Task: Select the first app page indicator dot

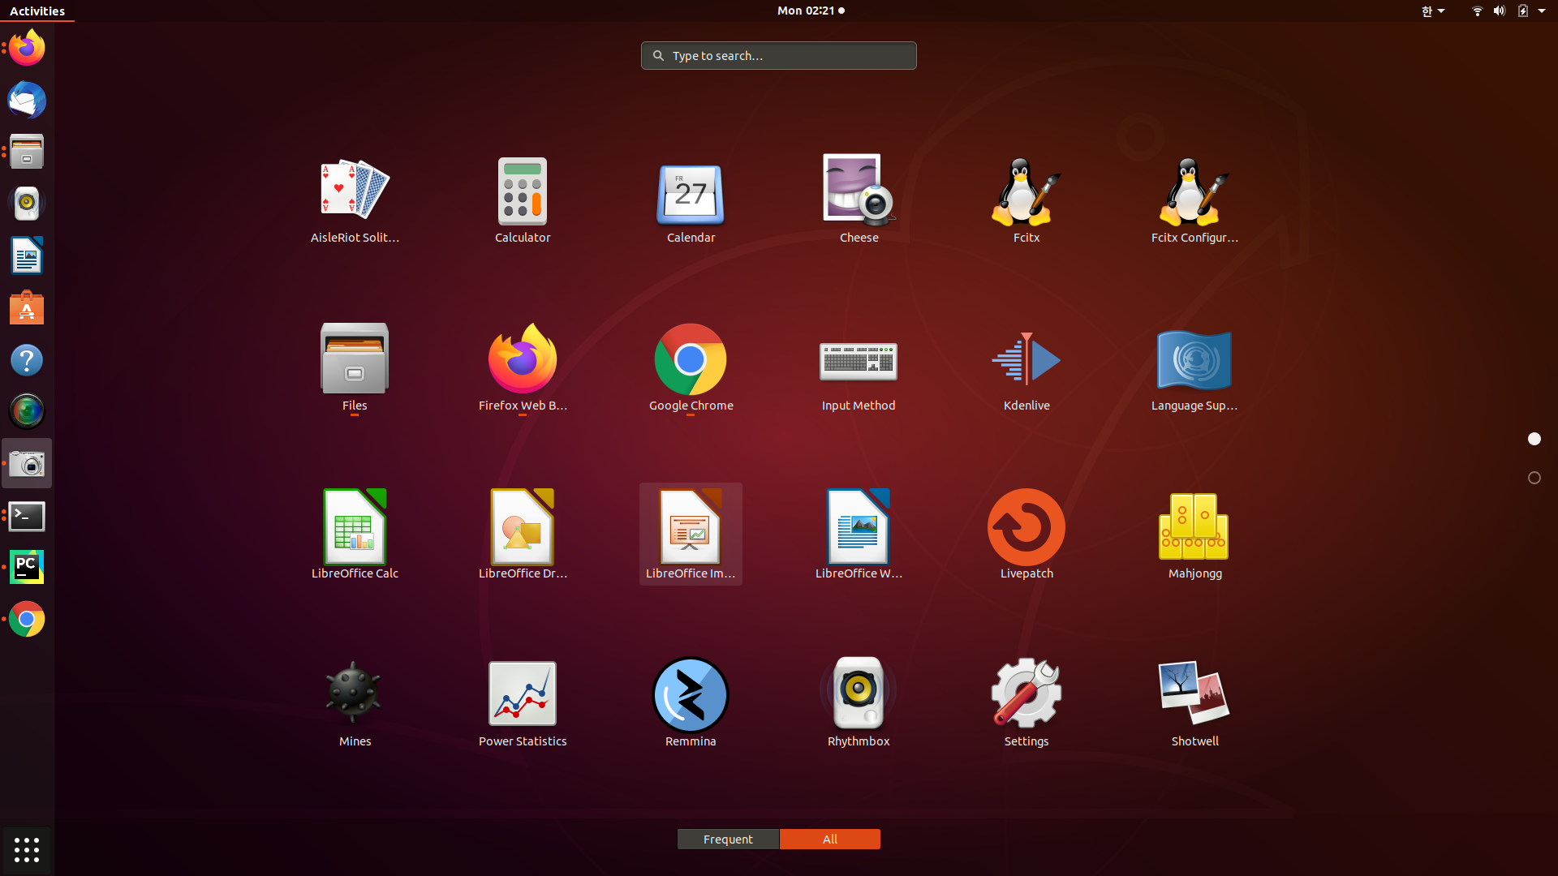Action: pyautogui.click(x=1534, y=439)
